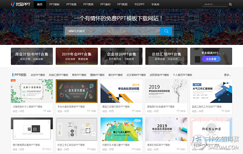This screenshot has height=154, width=243.
Task: Open the colored pencil 2019 thumbnail
Action: click(166, 129)
